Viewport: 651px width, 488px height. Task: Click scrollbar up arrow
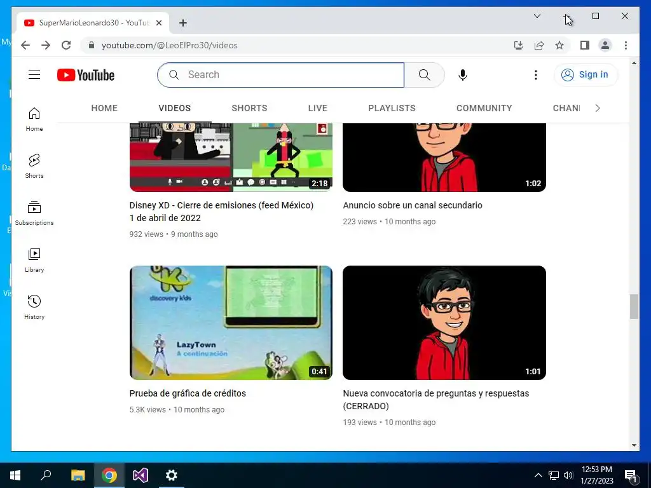click(x=634, y=63)
